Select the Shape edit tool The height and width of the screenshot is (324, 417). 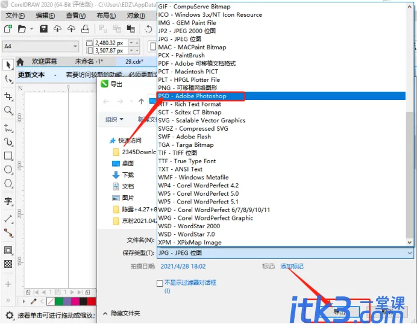click(x=8, y=79)
